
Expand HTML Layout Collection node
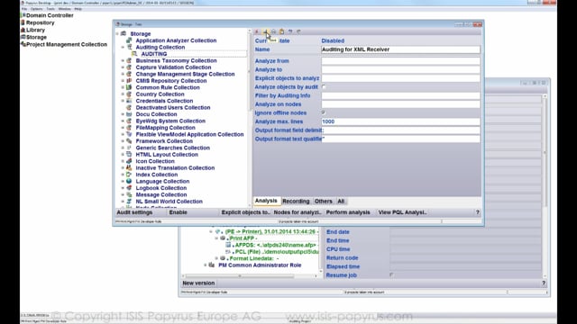pos(123,154)
